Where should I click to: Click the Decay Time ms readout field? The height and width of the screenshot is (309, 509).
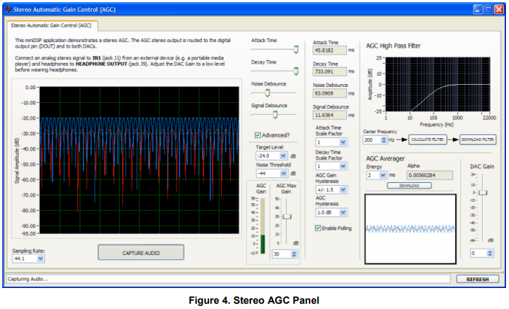coord(330,71)
